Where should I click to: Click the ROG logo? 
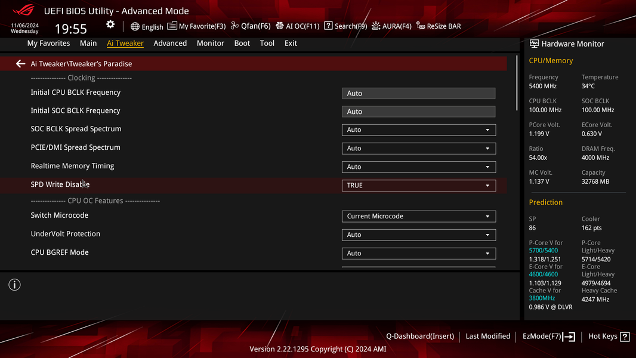click(23, 10)
